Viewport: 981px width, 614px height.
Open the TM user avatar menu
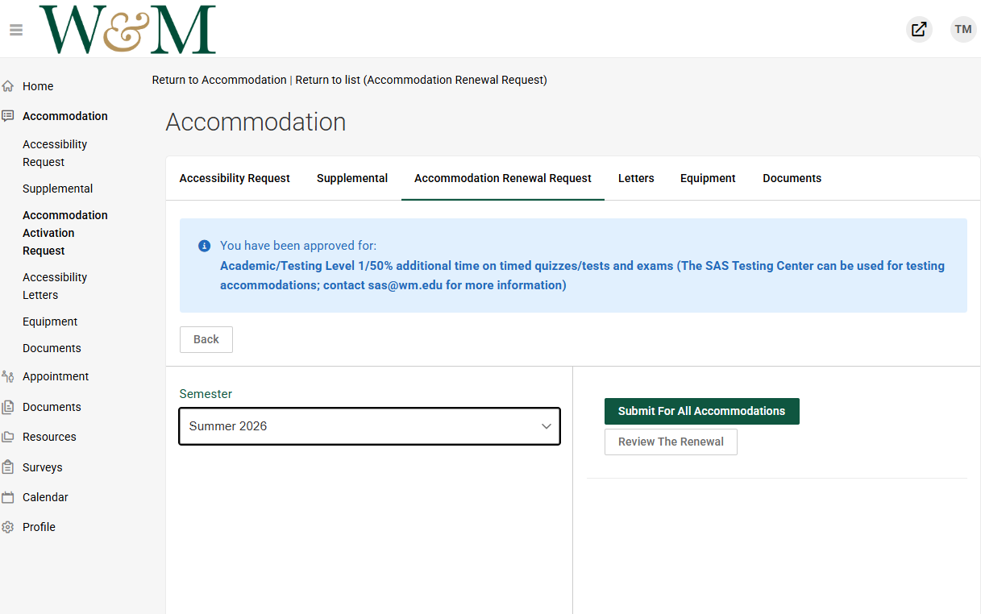click(x=963, y=30)
